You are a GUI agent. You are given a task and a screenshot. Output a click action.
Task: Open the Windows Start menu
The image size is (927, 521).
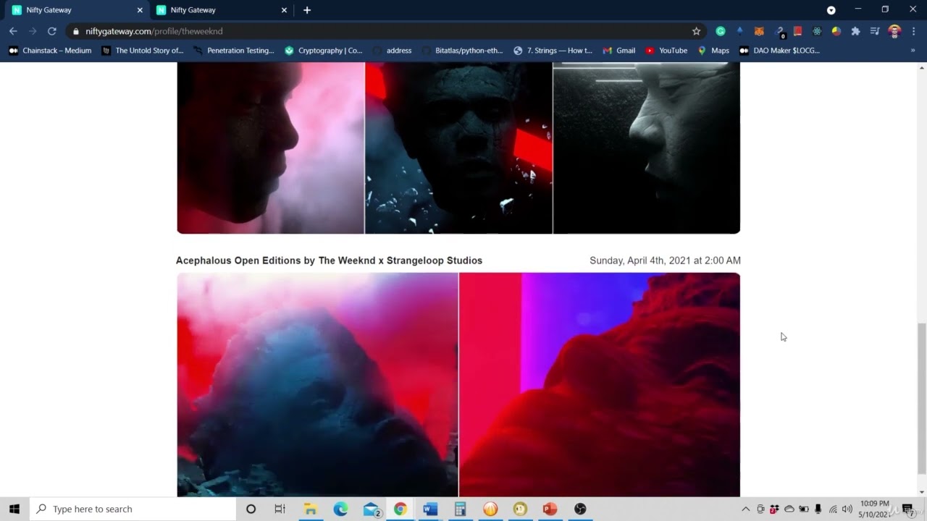(x=14, y=509)
